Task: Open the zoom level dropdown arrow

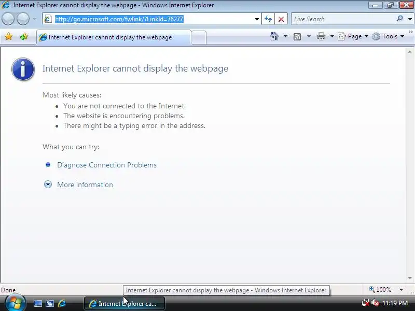Action: pos(401,290)
